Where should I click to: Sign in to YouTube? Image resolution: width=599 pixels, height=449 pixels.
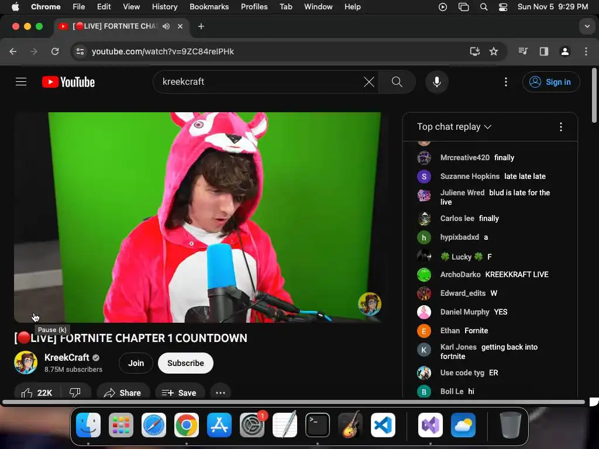pos(551,82)
